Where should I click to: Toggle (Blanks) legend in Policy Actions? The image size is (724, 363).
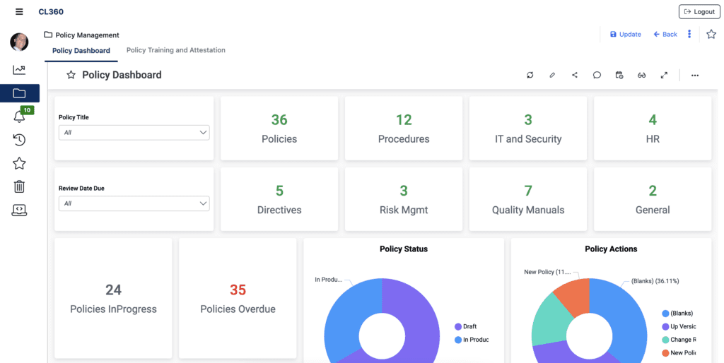677,313
